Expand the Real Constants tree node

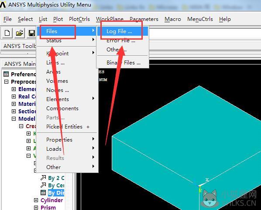[14, 96]
